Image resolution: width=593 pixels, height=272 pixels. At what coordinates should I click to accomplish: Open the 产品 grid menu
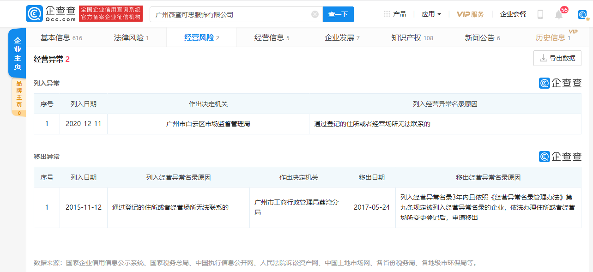tap(395, 14)
